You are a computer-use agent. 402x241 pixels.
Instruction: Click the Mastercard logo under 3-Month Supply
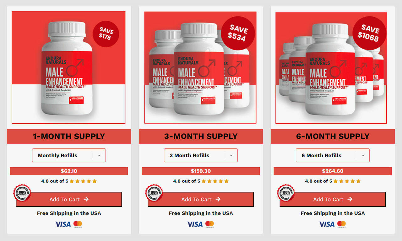tap(209, 224)
